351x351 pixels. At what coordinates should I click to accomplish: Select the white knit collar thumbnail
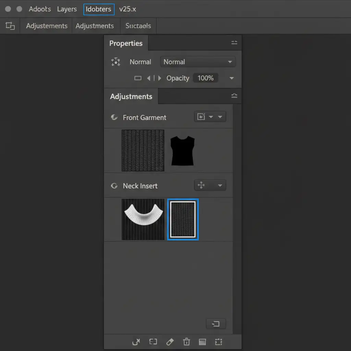(x=143, y=219)
